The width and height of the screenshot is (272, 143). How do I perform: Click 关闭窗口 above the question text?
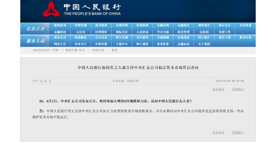[x=238, y=89]
